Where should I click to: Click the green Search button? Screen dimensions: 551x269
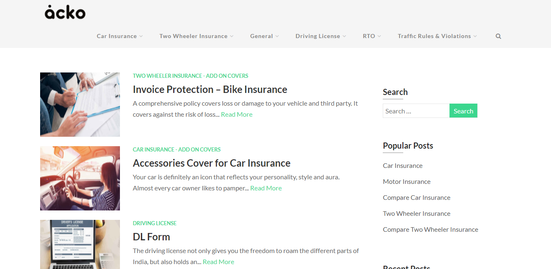[463, 111]
